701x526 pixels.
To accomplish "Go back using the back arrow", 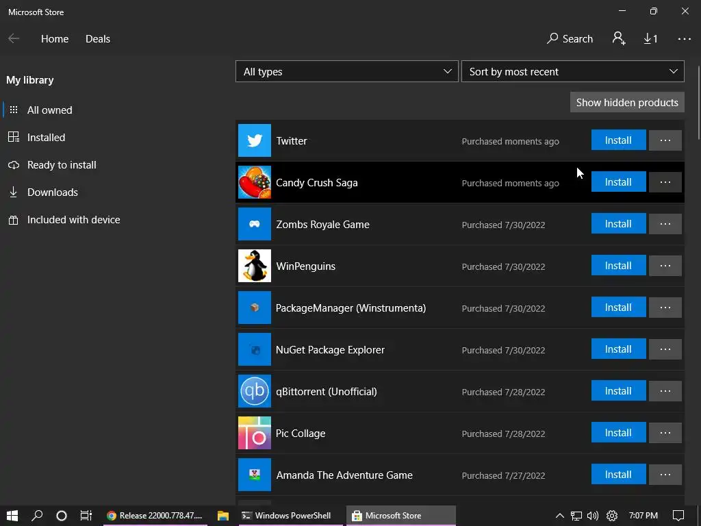I will (x=14, y=38).
